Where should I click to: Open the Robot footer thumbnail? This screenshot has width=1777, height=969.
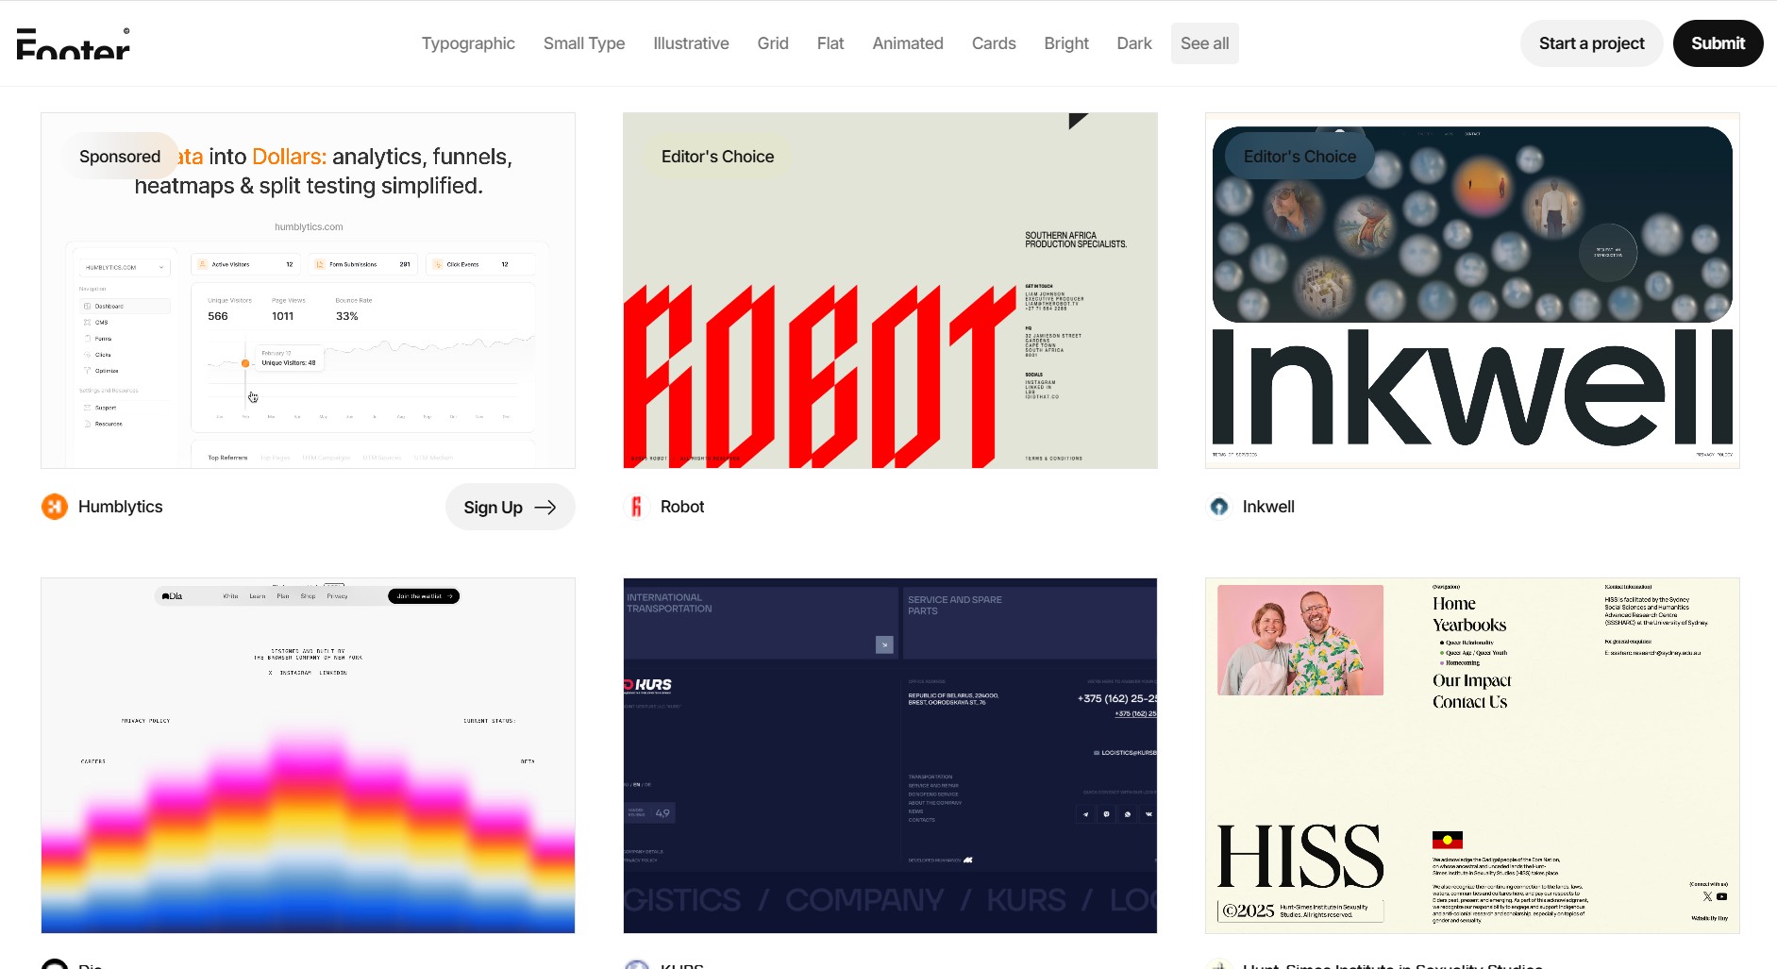pos(890,291)
